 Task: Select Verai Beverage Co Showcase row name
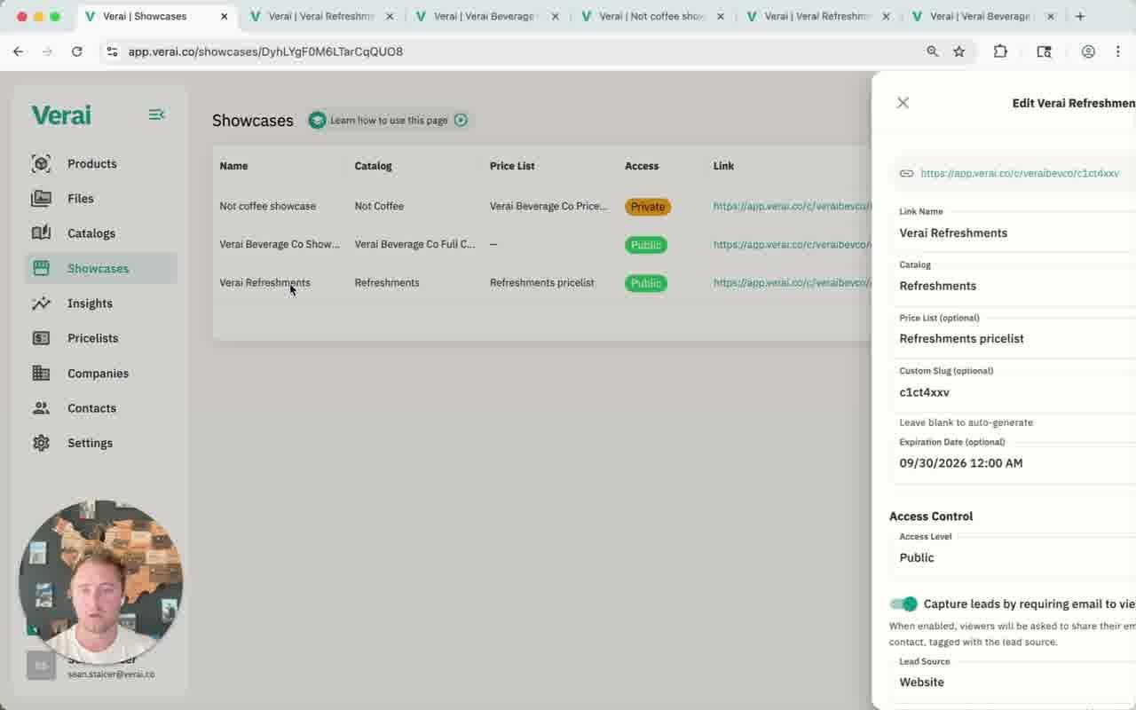pyautogui.click(x=280, y=244)
